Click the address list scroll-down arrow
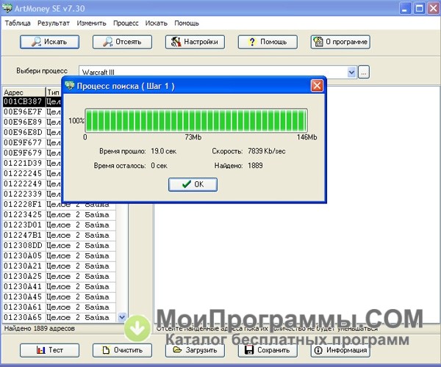The image size is (441, 367). click(x=122, y=317)
